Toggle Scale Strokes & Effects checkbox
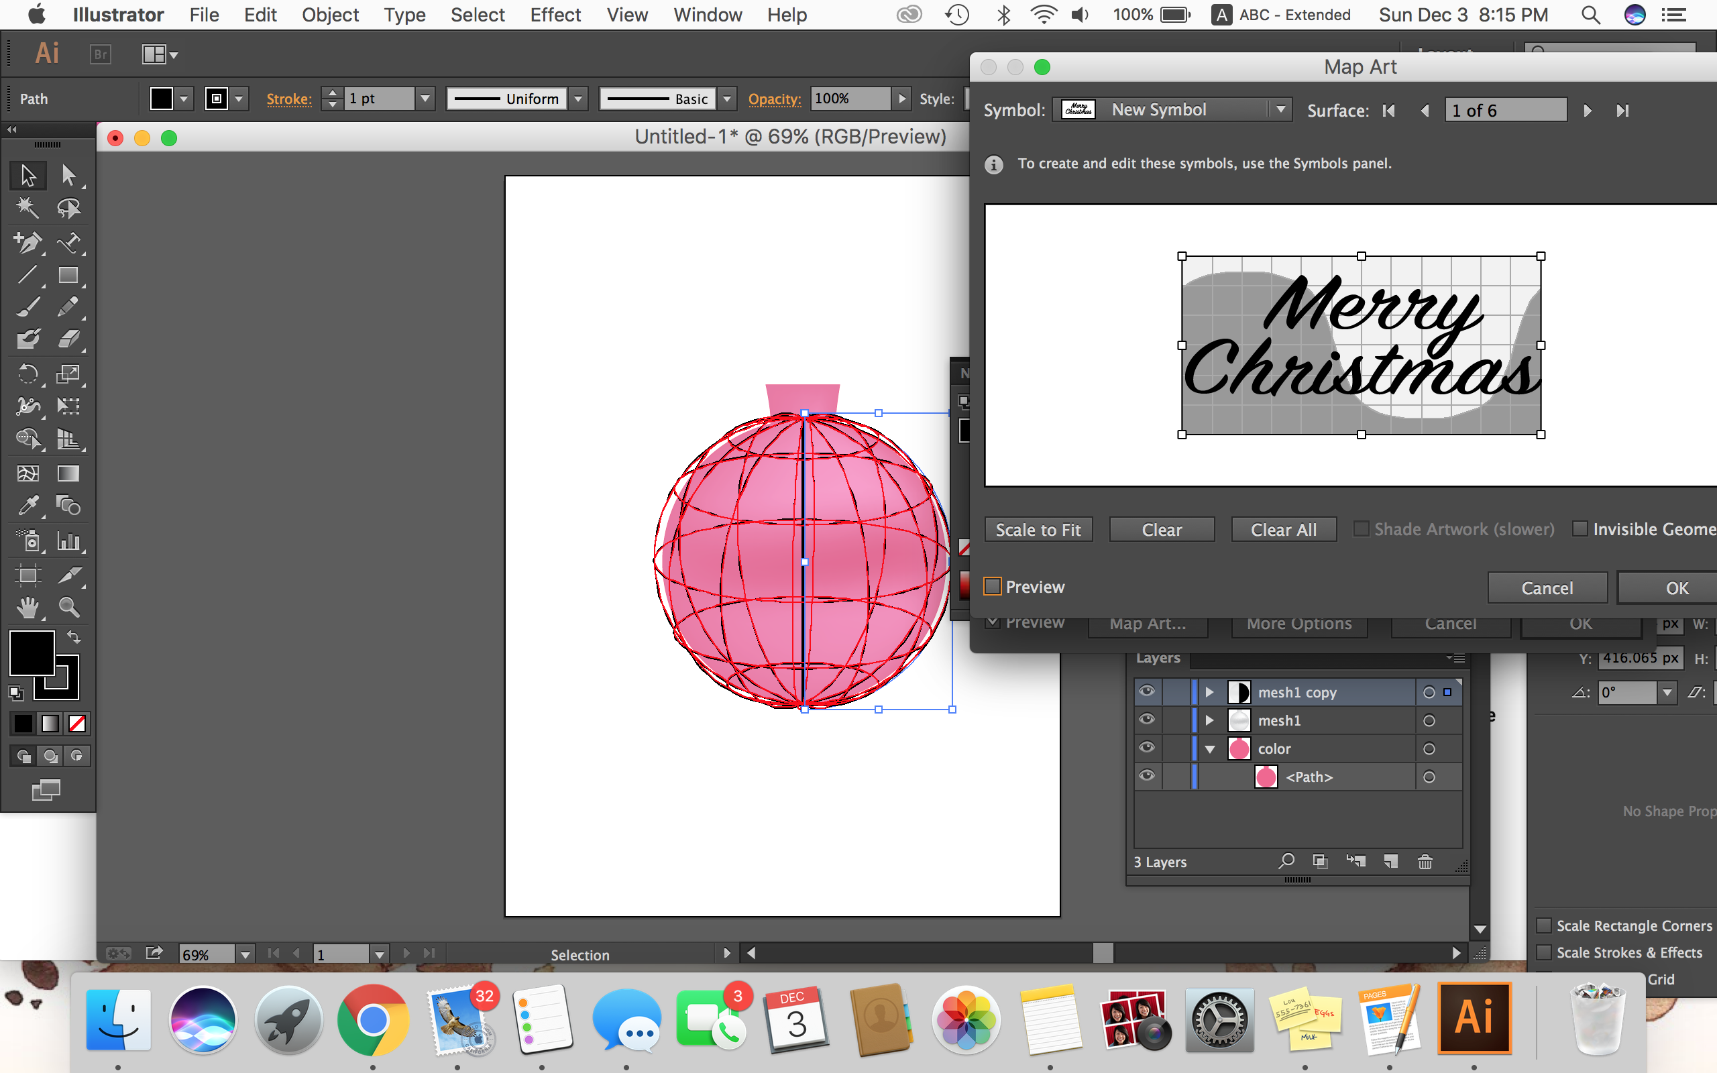This screenshot has height=1073, width=1717. click(1543, 952)
